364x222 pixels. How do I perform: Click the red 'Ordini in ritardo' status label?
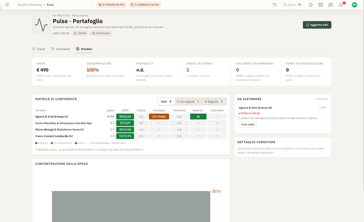(x=250, y=113)
